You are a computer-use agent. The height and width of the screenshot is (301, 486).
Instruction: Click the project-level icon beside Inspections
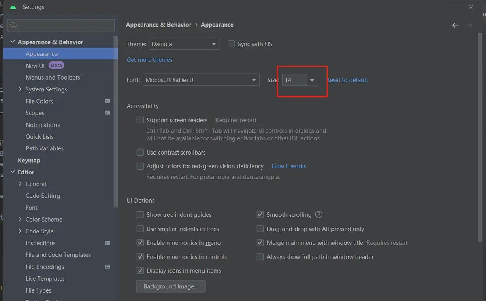pos(108,243)
